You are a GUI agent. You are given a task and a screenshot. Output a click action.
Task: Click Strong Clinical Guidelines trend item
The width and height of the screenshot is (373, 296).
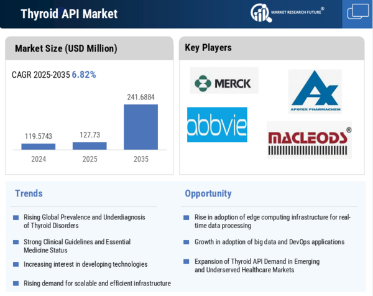pos(77,246)
